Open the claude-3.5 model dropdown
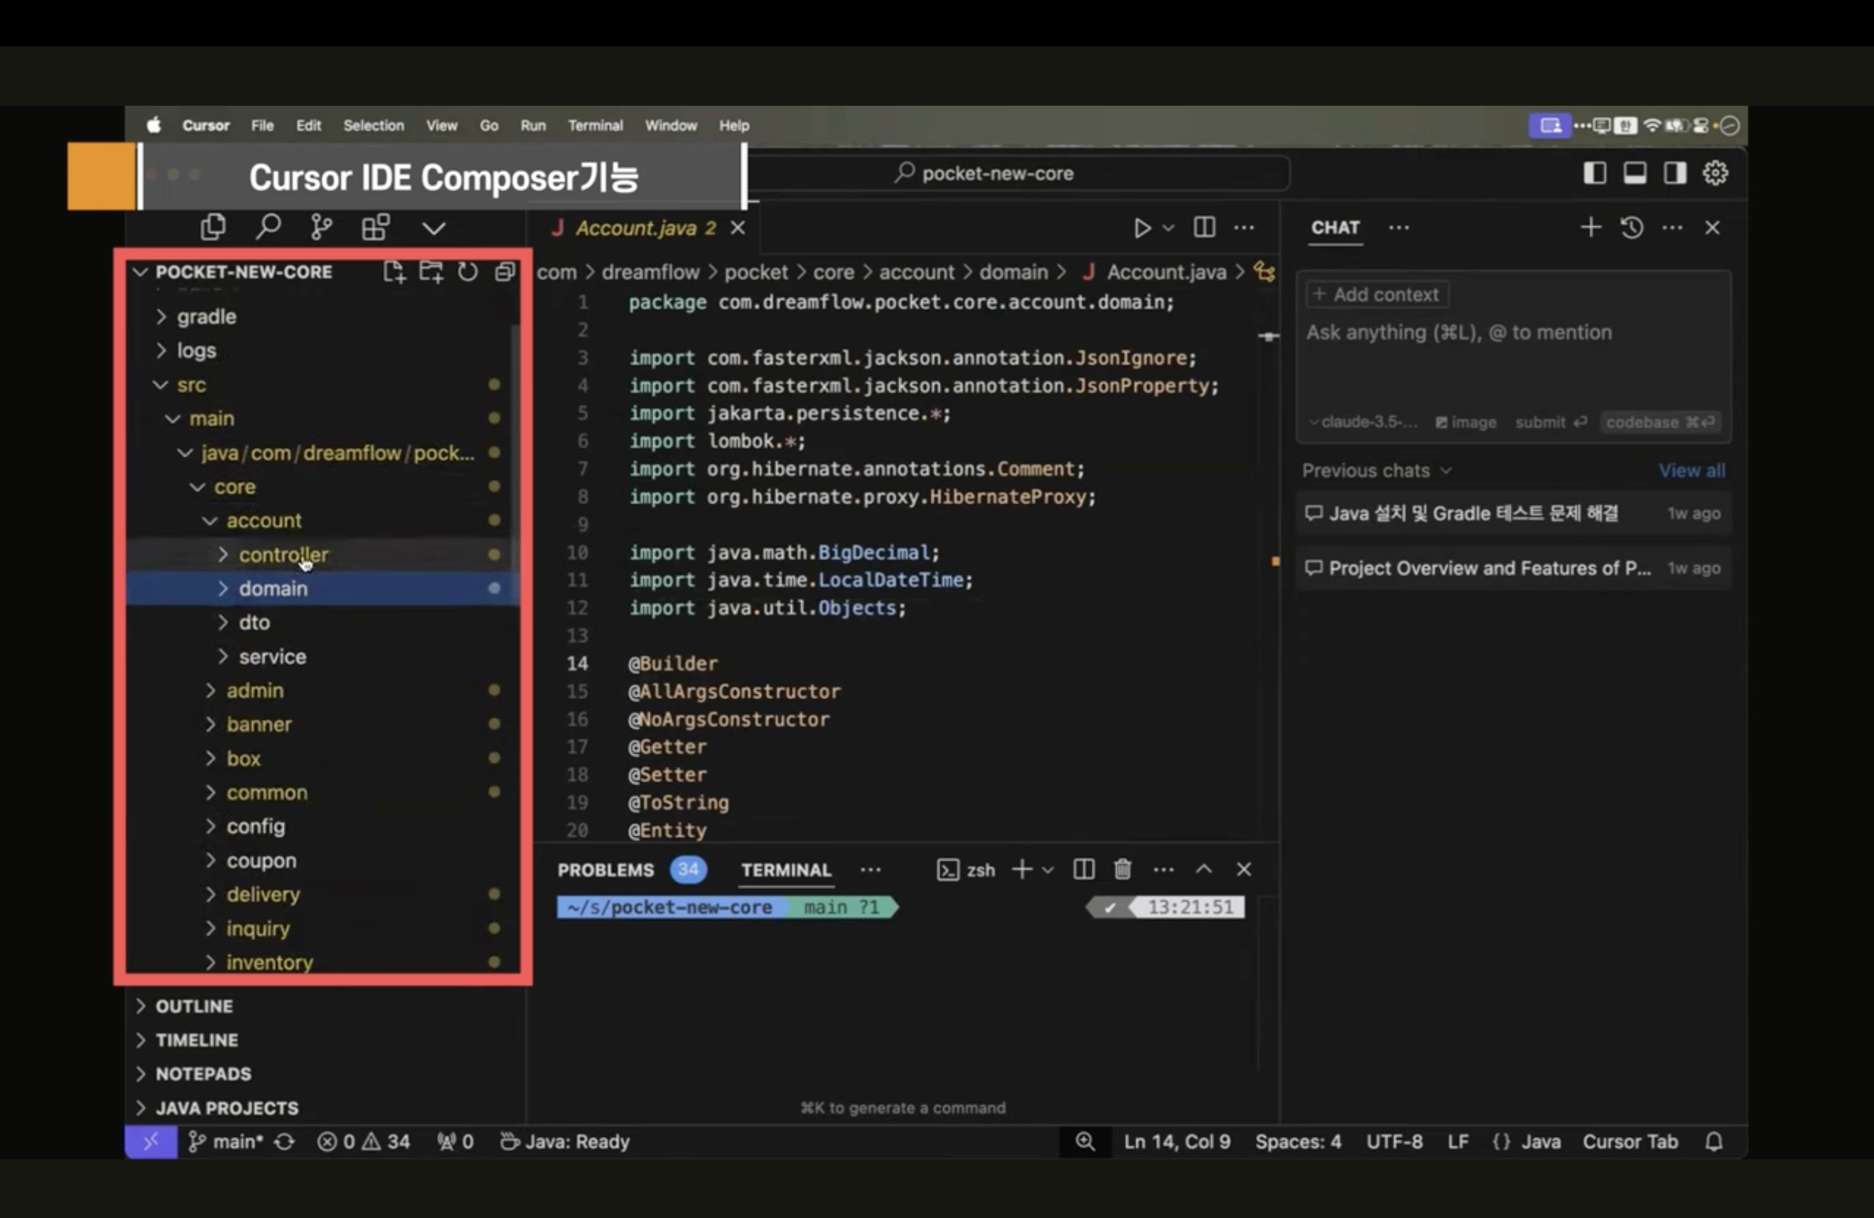1874x1218 pixels. point(1364,422)
